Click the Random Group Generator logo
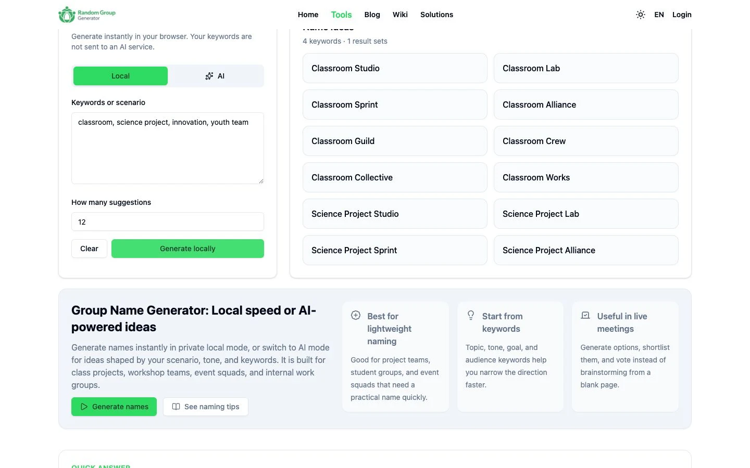The width and height of the screenshot is (750, 468). click(87, 15)
